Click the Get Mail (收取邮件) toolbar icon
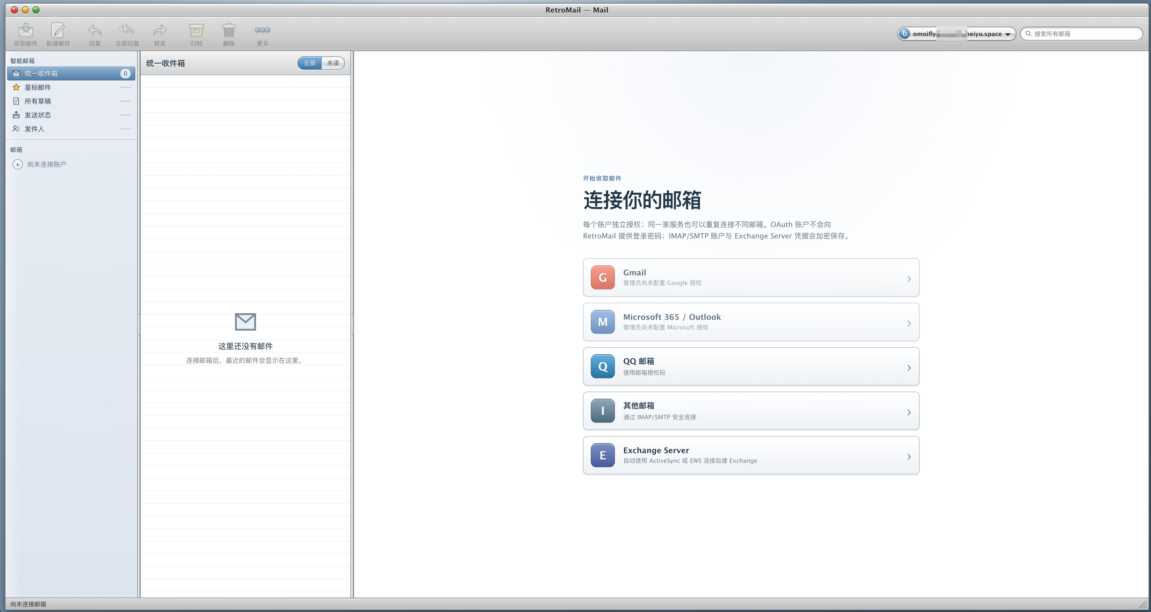This screenshot has height=612, width=1151. (x=26, y=30)
